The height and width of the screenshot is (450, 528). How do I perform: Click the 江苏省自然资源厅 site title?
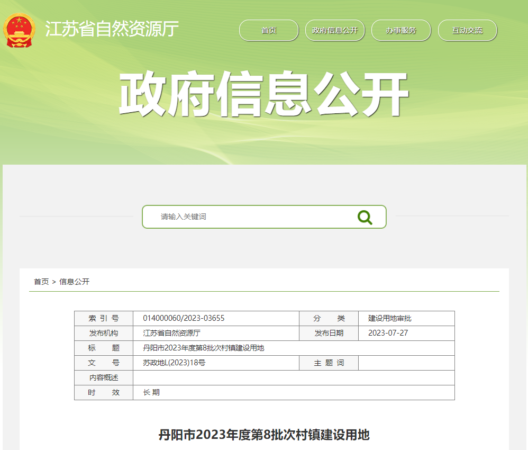(112, 29)
